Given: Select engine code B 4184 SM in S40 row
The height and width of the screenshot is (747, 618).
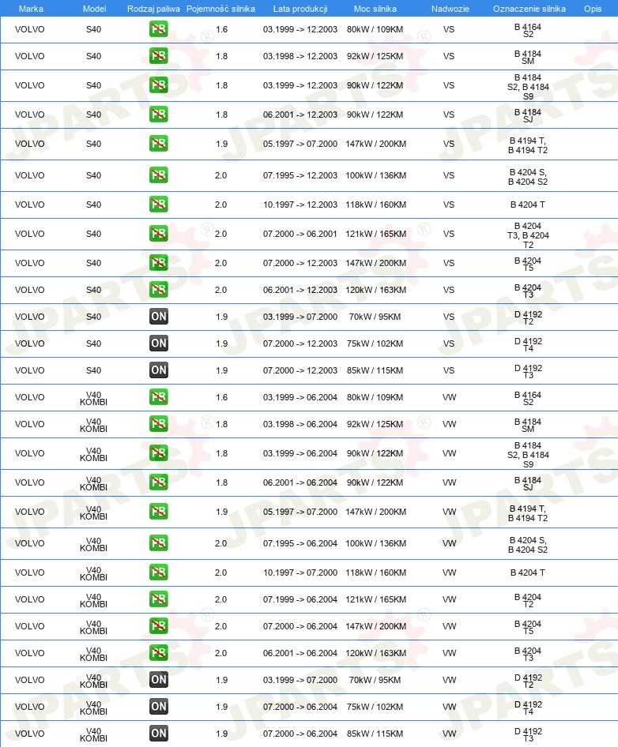Looking at the screenshot, I should (528, 57).
